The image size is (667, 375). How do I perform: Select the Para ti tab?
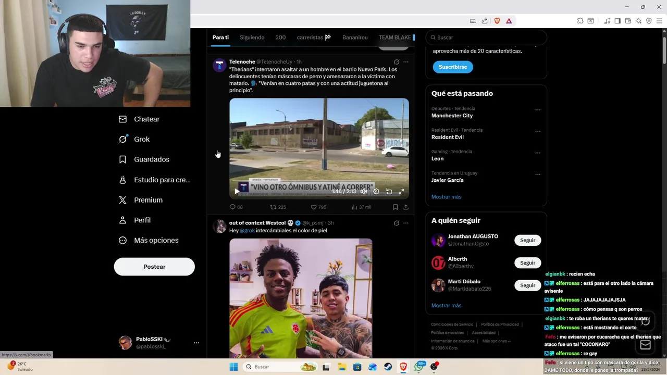220,37
